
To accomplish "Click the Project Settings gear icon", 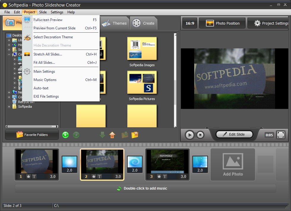I will 257,23.
